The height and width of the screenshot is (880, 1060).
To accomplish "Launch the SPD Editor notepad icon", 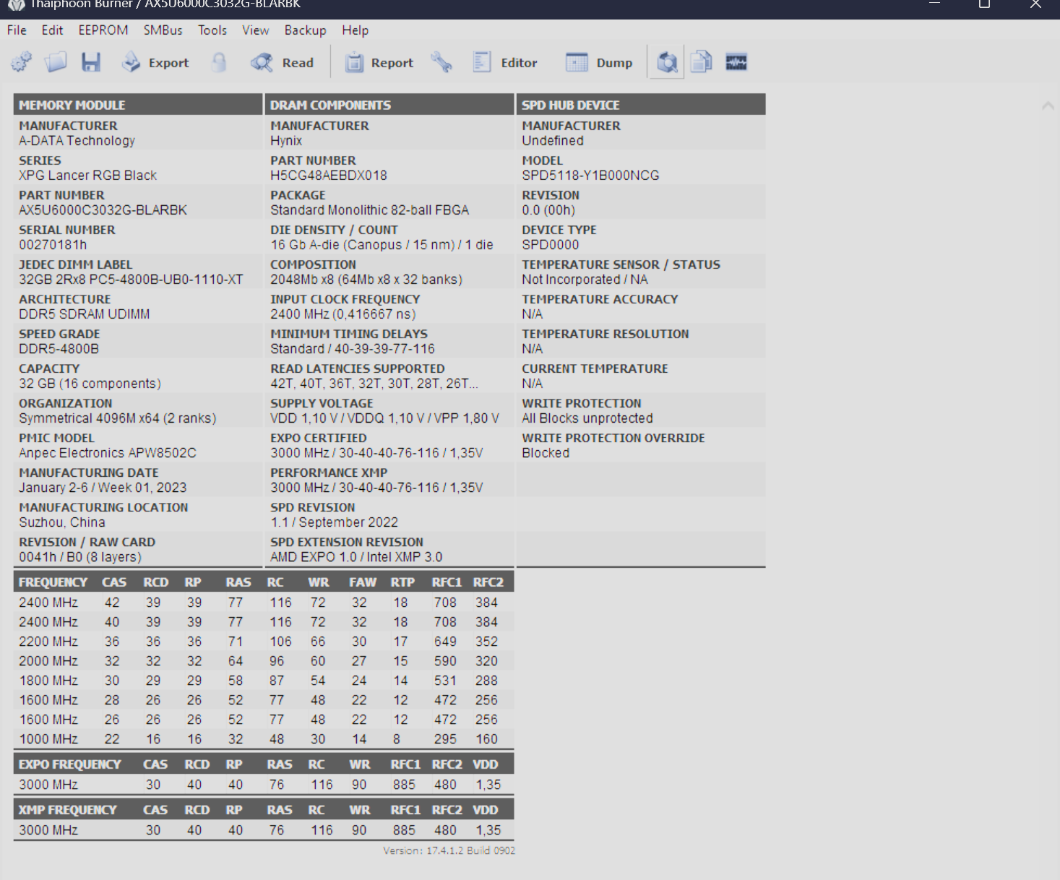I will click(x=481, y=61).
